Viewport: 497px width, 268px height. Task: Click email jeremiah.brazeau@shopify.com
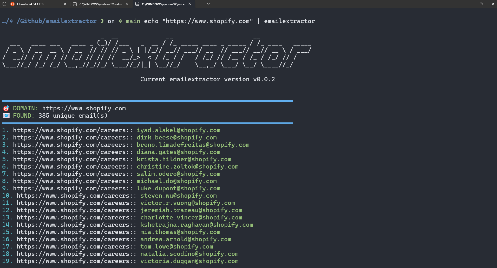tap(191, 210)
